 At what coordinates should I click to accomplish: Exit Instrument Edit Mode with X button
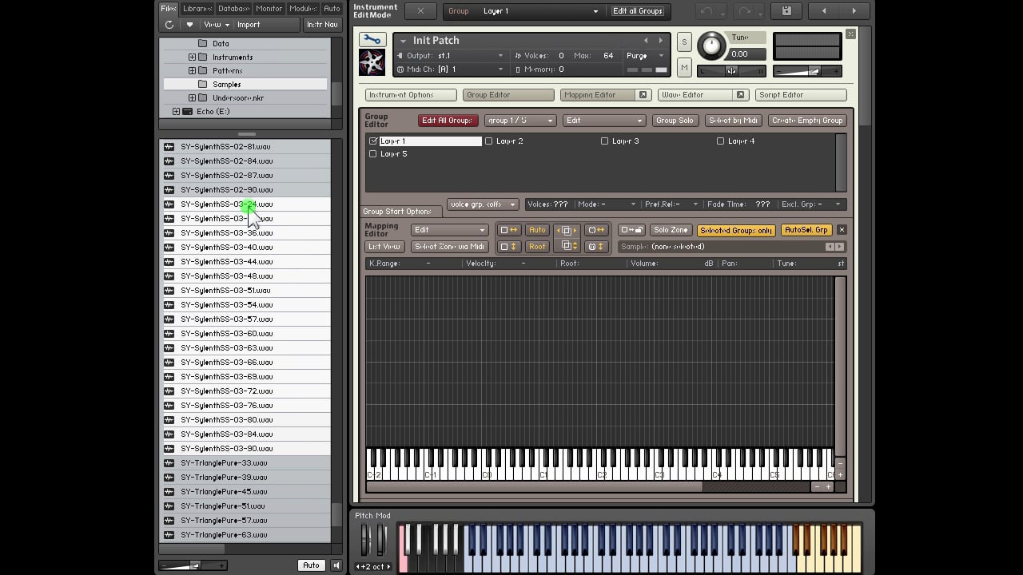(420, 11)
